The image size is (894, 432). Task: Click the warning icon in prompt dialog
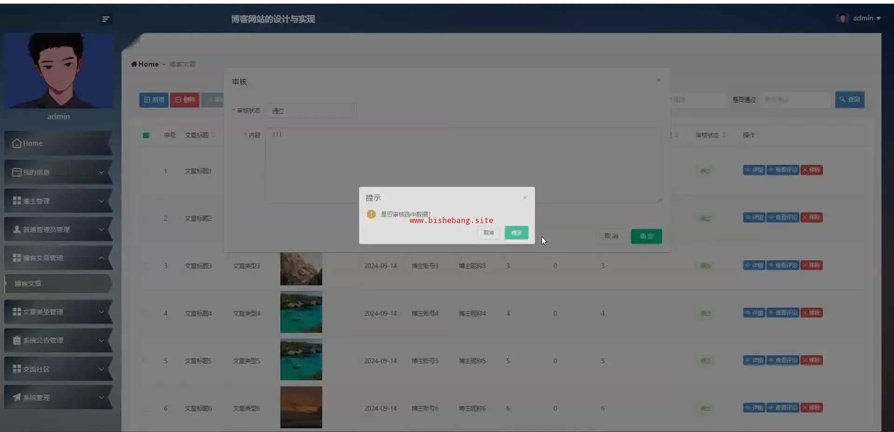point(371,214)
